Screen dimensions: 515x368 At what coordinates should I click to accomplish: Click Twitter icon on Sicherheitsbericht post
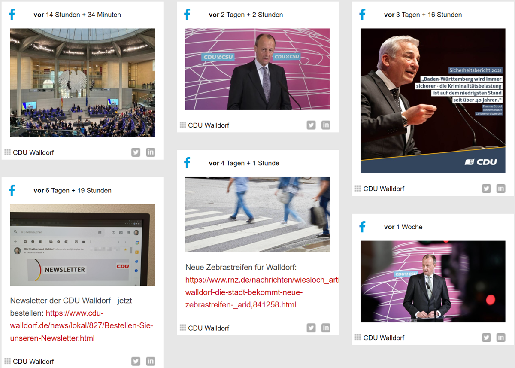(x=486, y=188)
